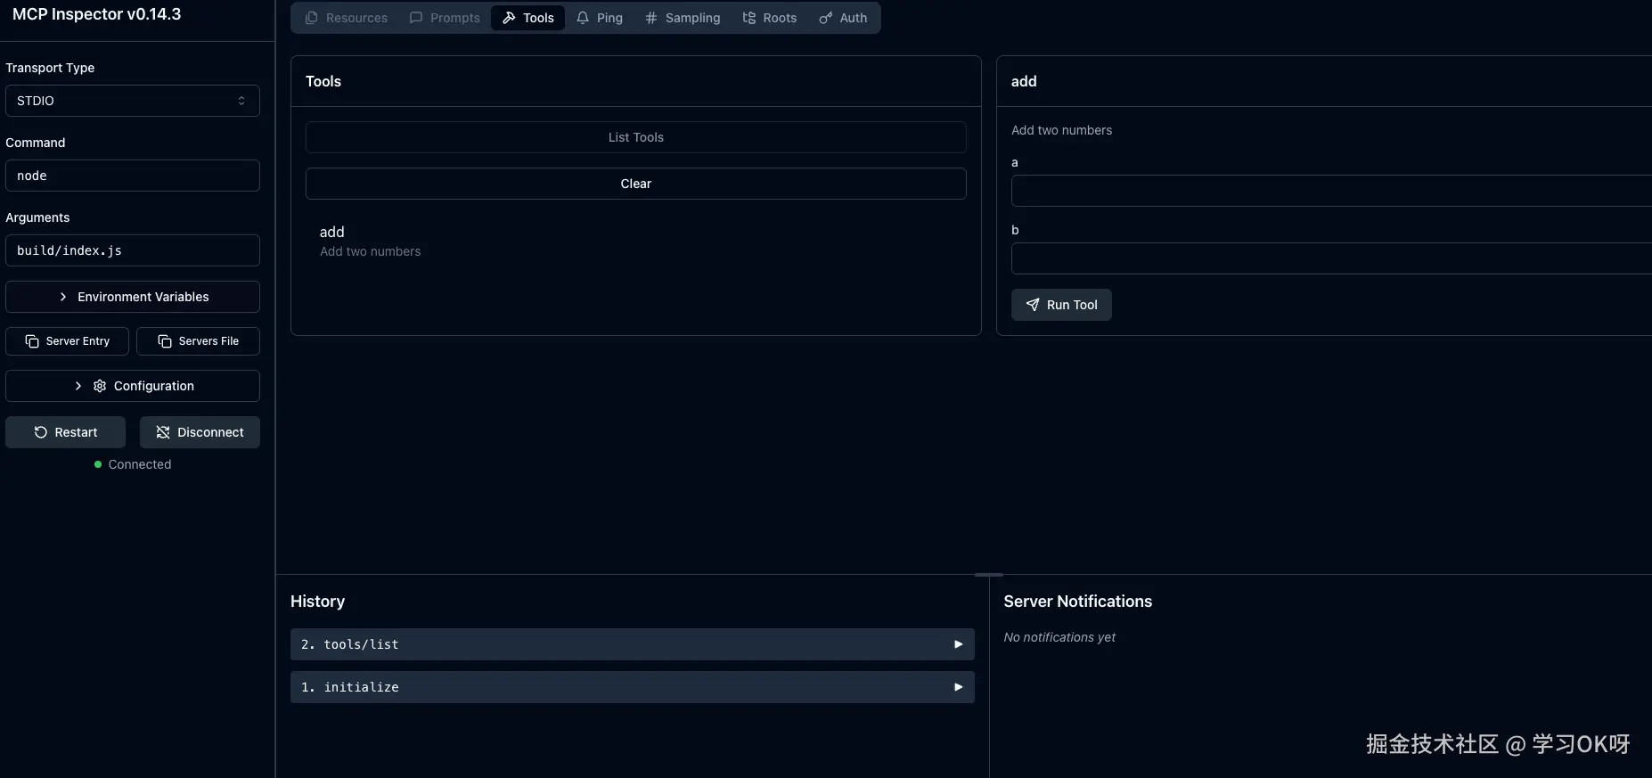Click the files icon on Resources tab
The height and width of the screenshot is (778, 1652).
coord(312,18)
